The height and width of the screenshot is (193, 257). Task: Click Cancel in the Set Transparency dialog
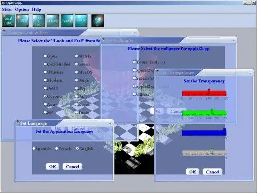coord(212,172)
